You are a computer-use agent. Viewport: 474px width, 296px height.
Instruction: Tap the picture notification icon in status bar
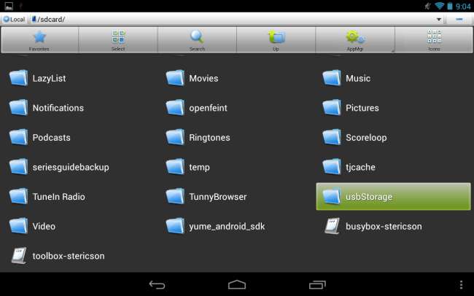click(x=9, y=6)
